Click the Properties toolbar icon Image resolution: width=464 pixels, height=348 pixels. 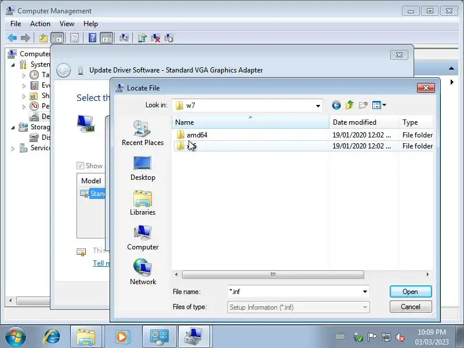(x=74, y=38)
